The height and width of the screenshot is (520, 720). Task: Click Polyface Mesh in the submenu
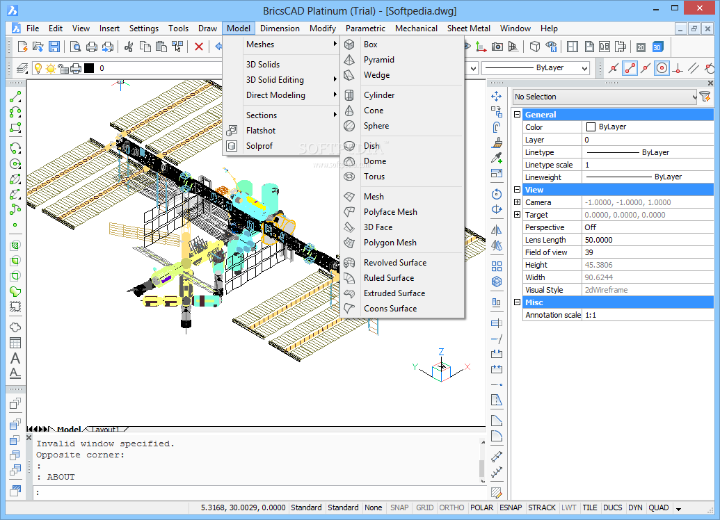[x=402, y=211]
